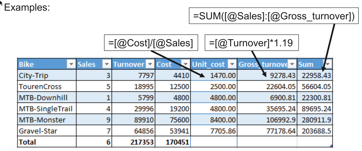Select unit cost 8400.00
The image size is (362, 151).
[x=214, y=120]
